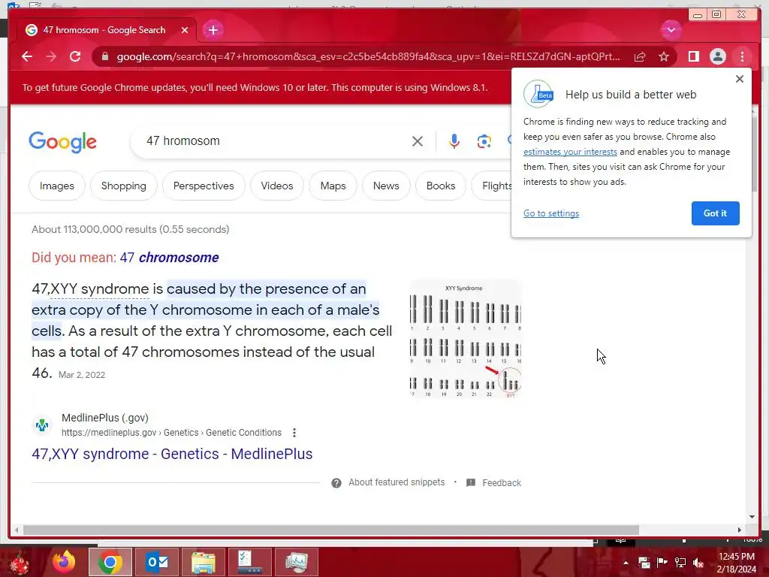The width and height of the screenshot is (769, 577).
Task: Show hidden tray icons arrow
Action: point(626,563)
